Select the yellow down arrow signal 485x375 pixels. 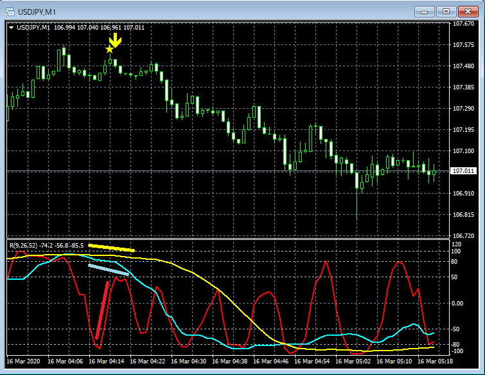tap(116, 41)
